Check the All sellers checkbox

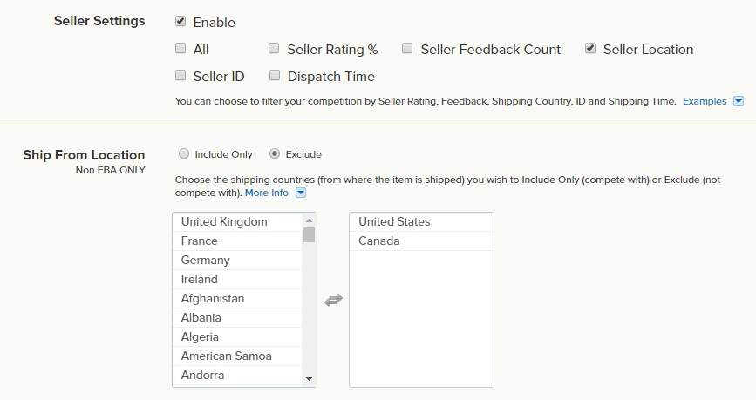[180, 49]
